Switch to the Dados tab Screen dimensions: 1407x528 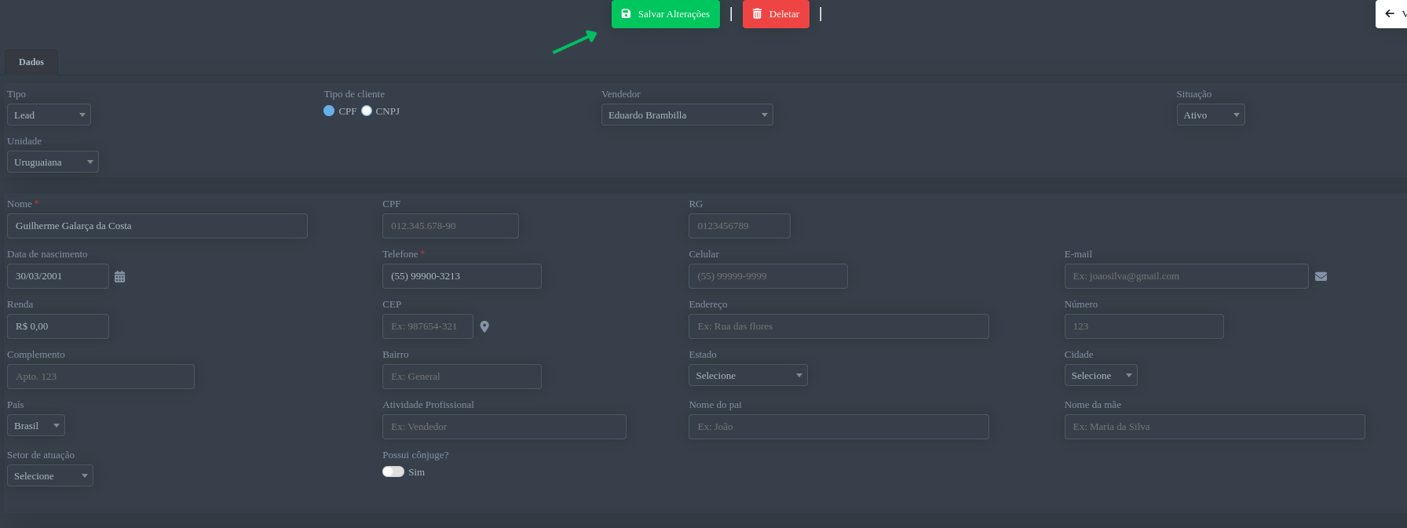click(31, 62)
